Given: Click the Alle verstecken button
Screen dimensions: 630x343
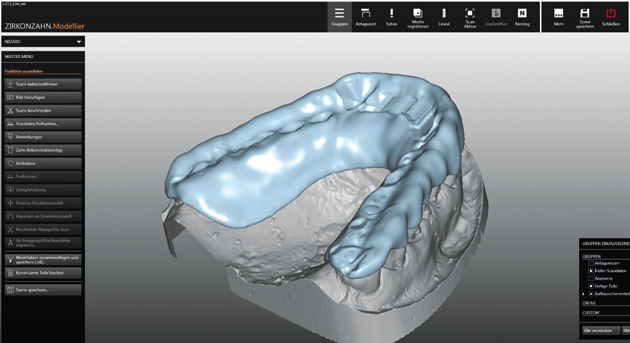Looking at the screenshot, I should tap(601, 331).
